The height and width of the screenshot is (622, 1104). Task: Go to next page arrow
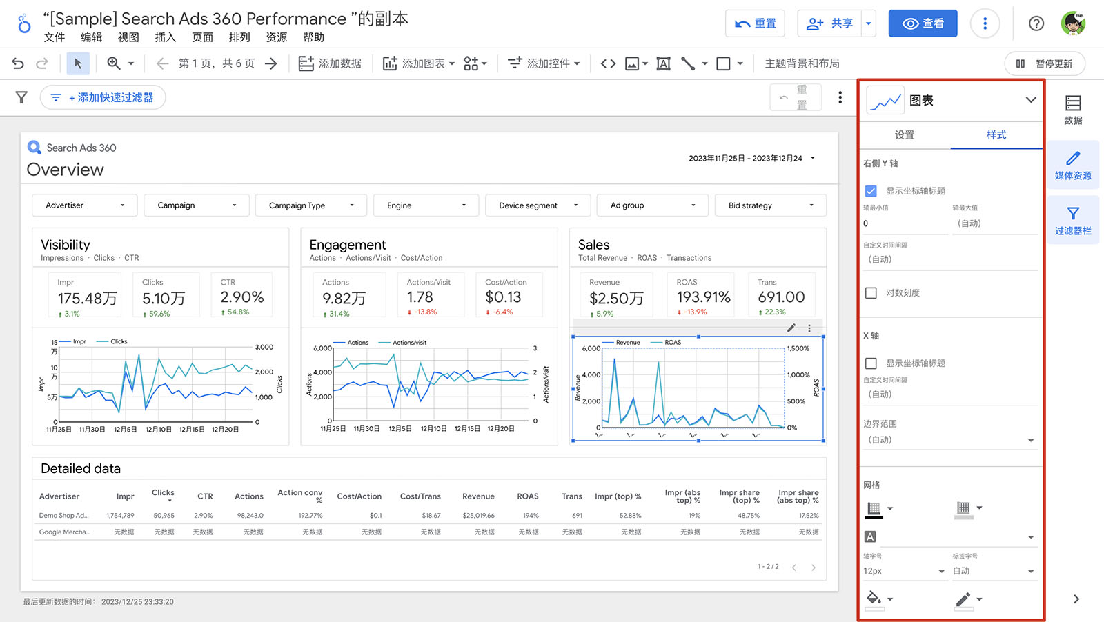(271, 63)
